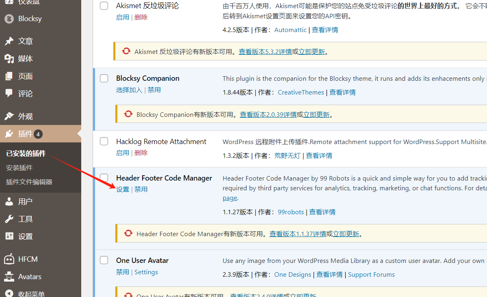Tick the Header Footer Code Manager checkbox
Viewport: 487px width, 297px height.
pyautogui.click(x=104, y=178)
